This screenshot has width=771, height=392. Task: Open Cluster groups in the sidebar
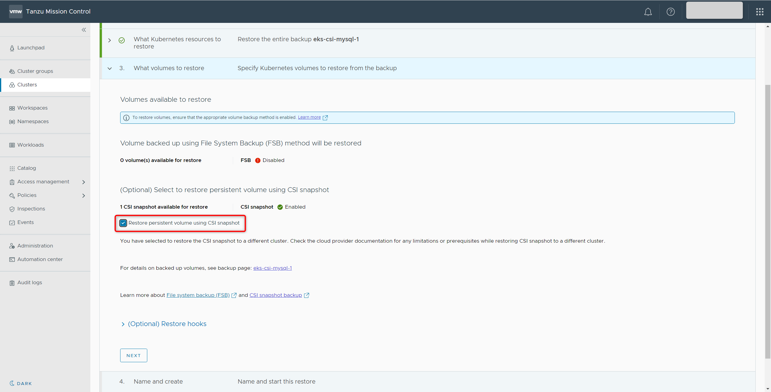[x=35, y=71]
